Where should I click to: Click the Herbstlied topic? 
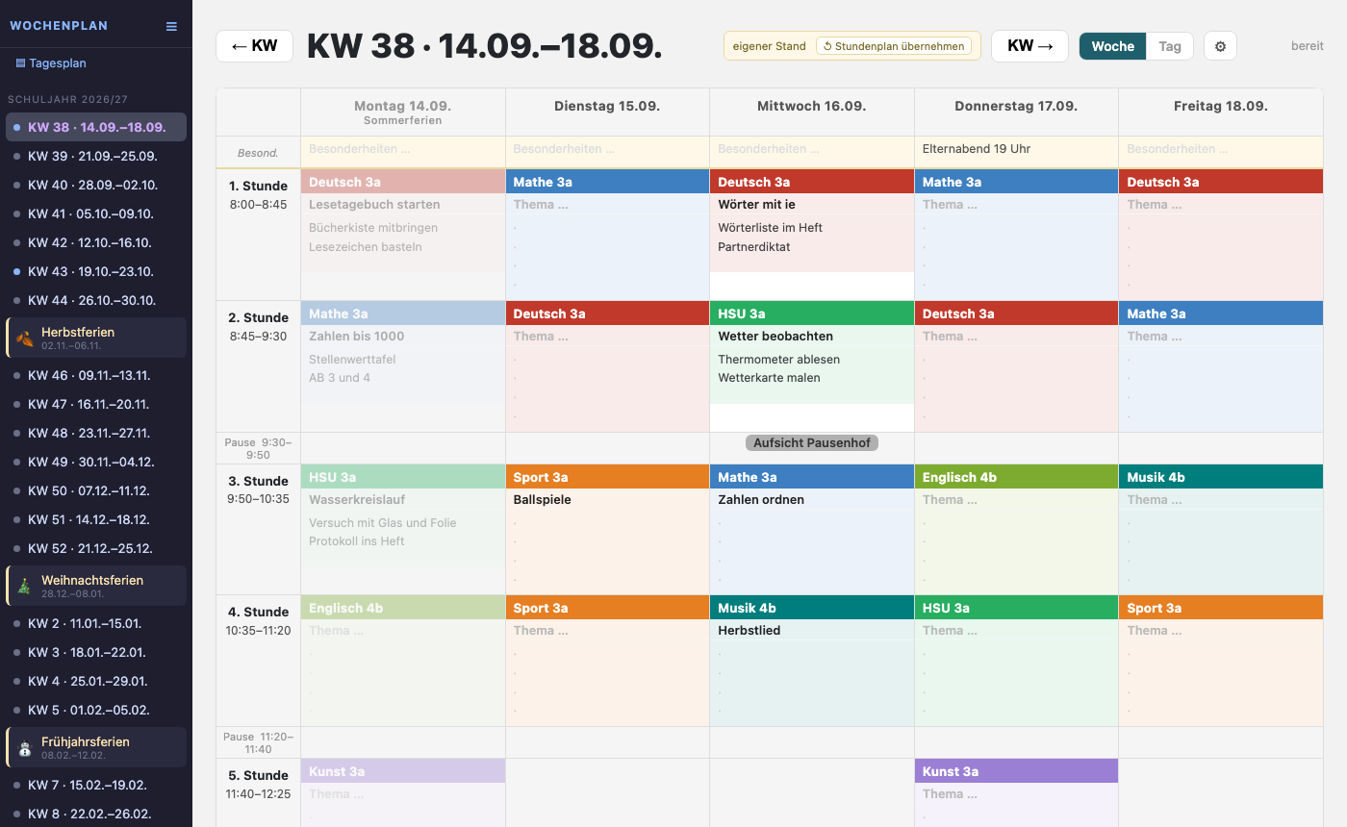[x=750, y=631]
